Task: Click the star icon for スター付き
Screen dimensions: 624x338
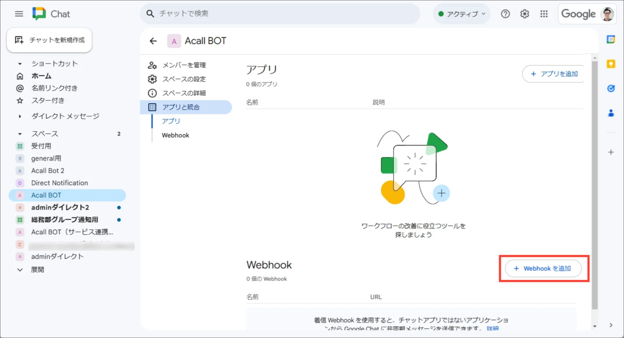Action: [x=20, y=100]
